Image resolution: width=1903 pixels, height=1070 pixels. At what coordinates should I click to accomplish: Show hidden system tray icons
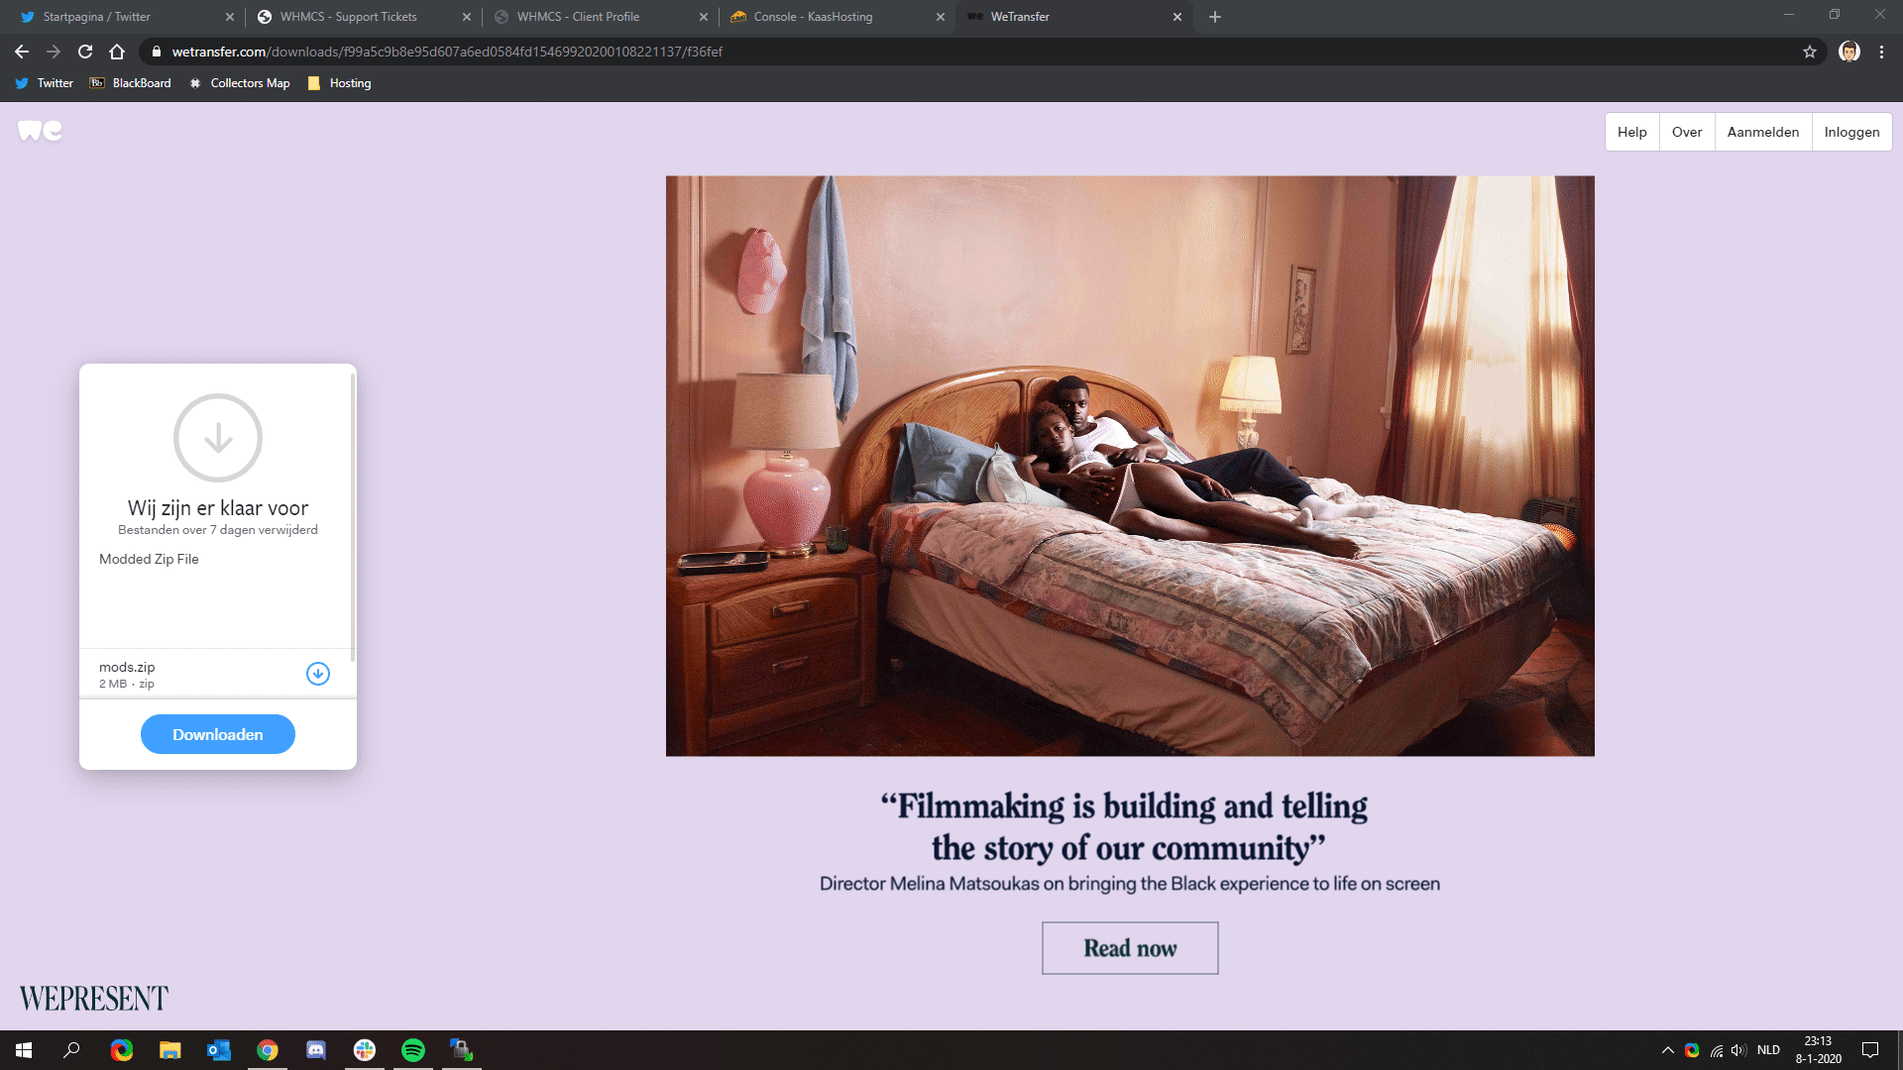[x=1667, y=1050]
